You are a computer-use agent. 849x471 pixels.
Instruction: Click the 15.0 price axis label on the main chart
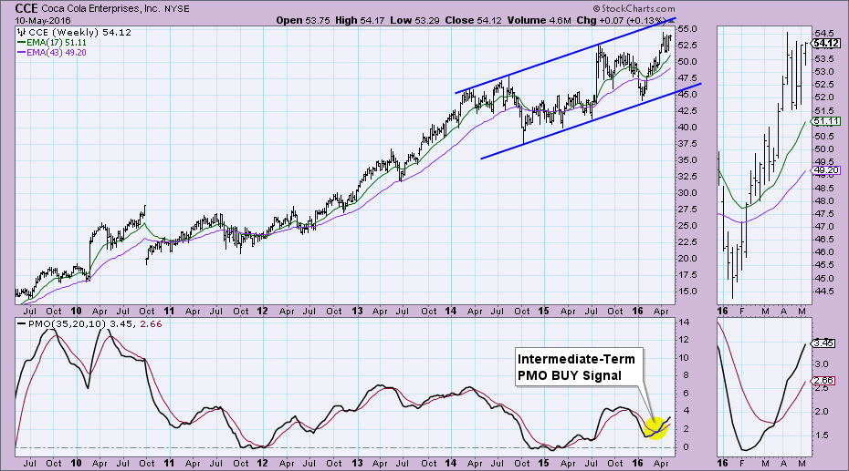pyautogui.click(x=687, y=292)
